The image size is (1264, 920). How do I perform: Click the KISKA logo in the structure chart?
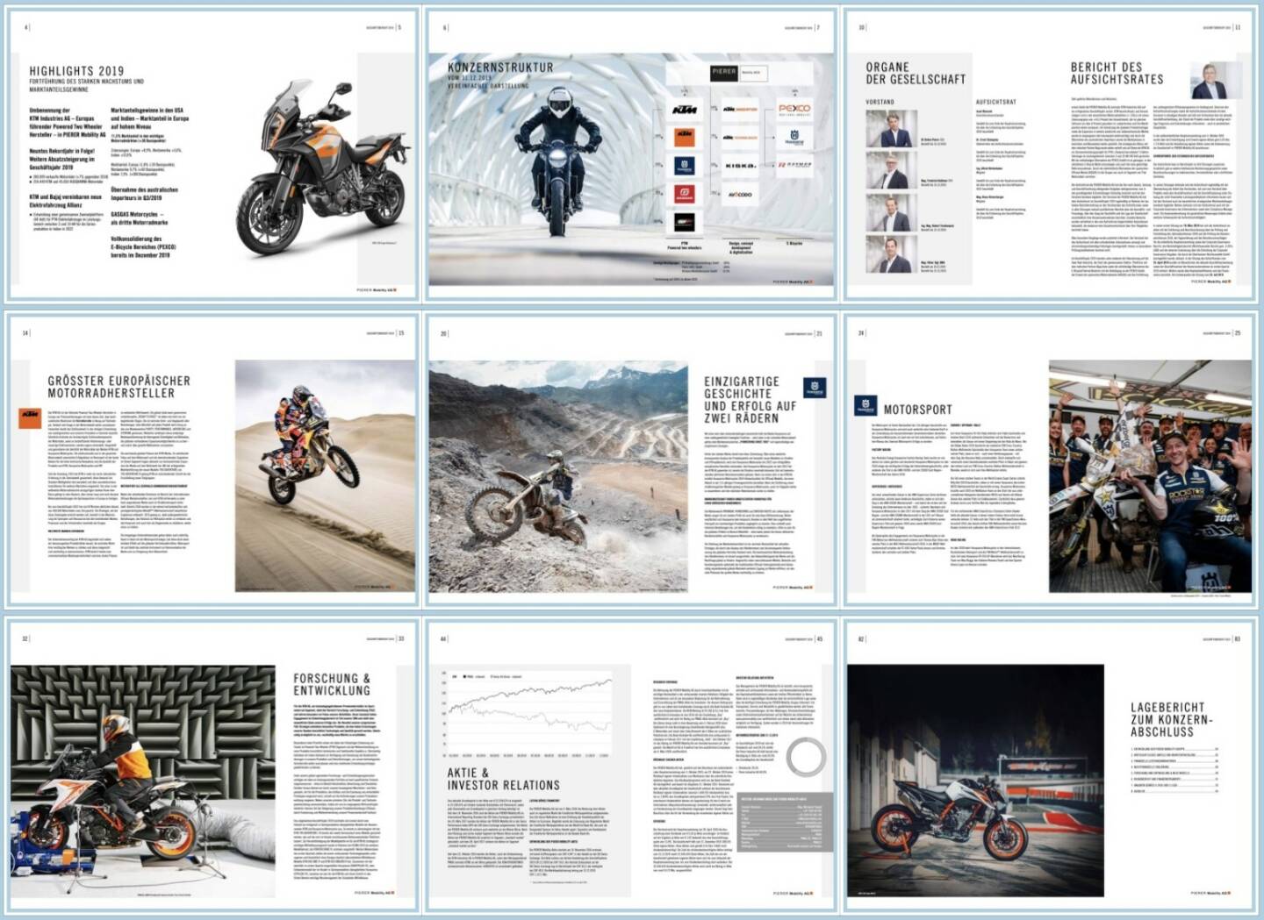(740, 166)
